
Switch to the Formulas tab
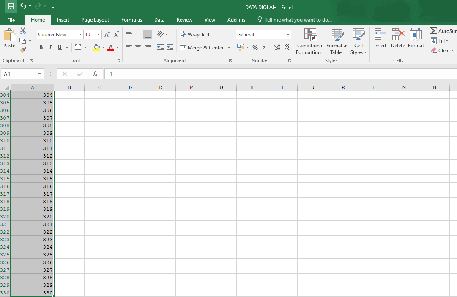131,20
